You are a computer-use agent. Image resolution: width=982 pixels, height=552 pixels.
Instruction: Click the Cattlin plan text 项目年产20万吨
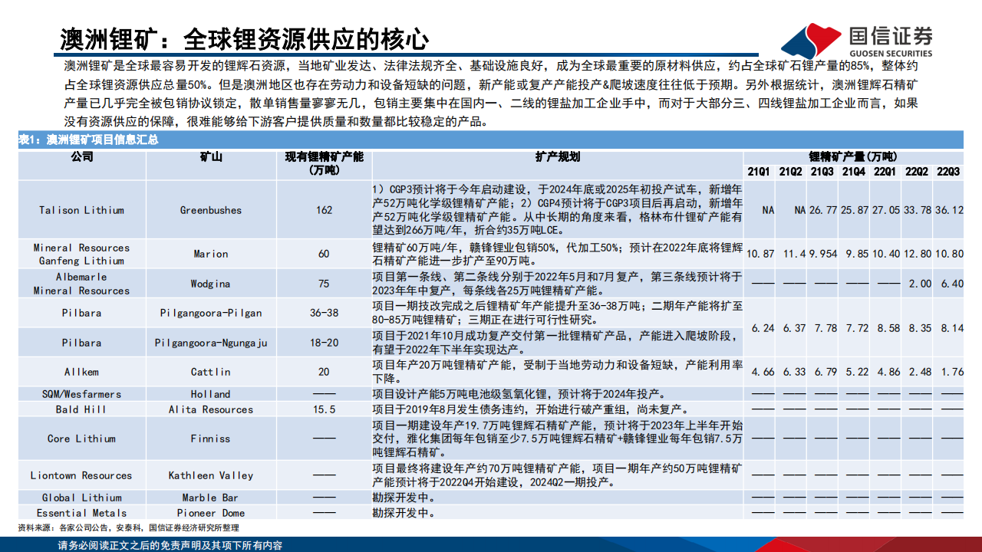557,372
